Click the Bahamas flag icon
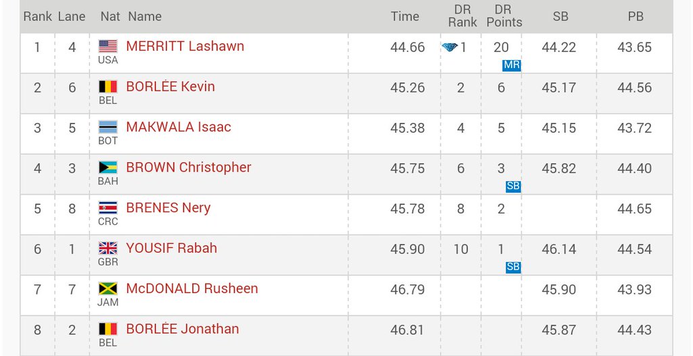This screenshot has height=356, width=693. tap(108, 168)
